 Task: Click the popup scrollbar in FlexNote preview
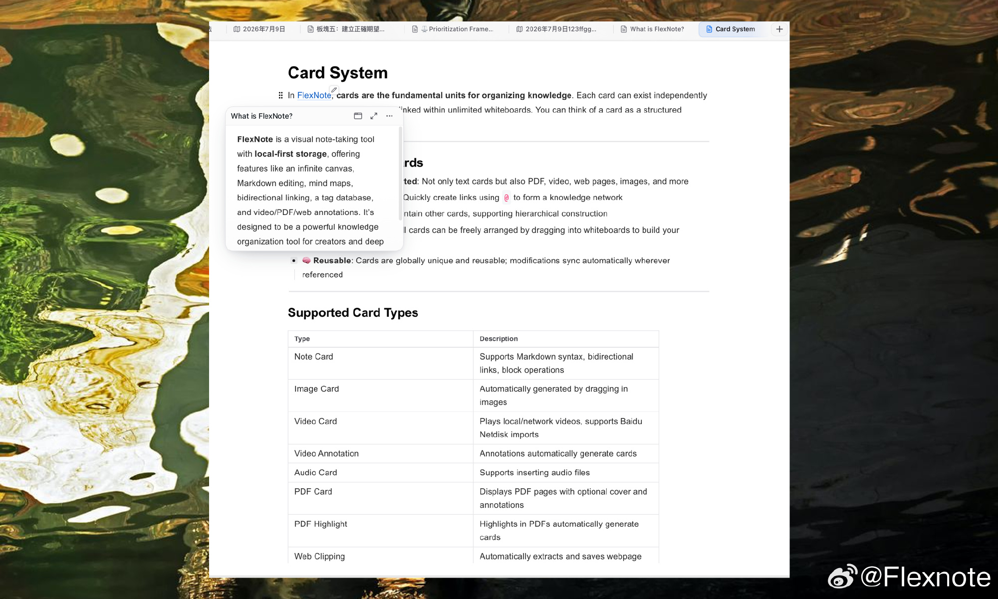400,173
